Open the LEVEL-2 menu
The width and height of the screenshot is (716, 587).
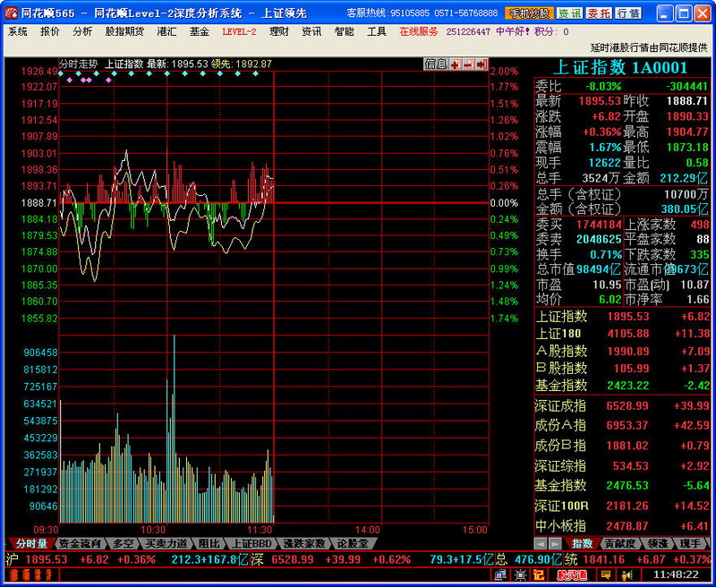239,31
